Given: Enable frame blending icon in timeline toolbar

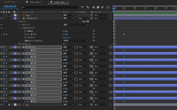Looking at the screenshot, I should tap(98, 7).
